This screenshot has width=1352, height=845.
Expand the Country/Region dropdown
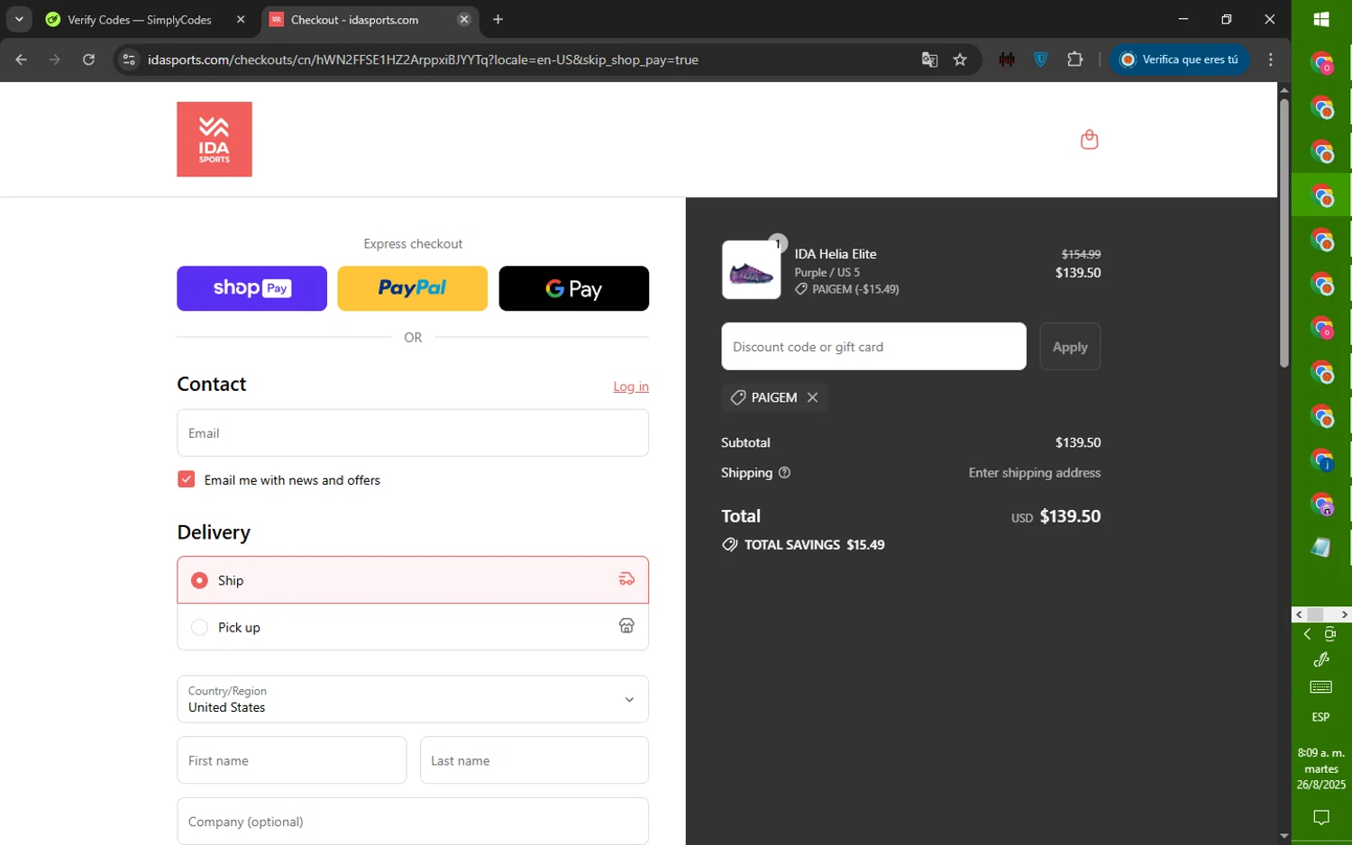coord(413,699)
